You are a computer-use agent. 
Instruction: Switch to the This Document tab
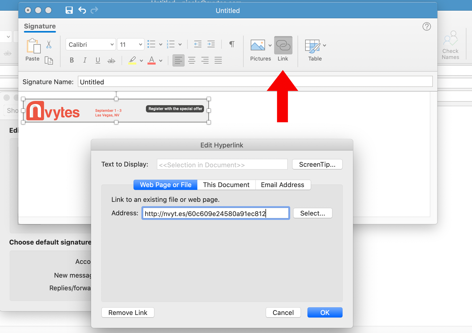226,185
